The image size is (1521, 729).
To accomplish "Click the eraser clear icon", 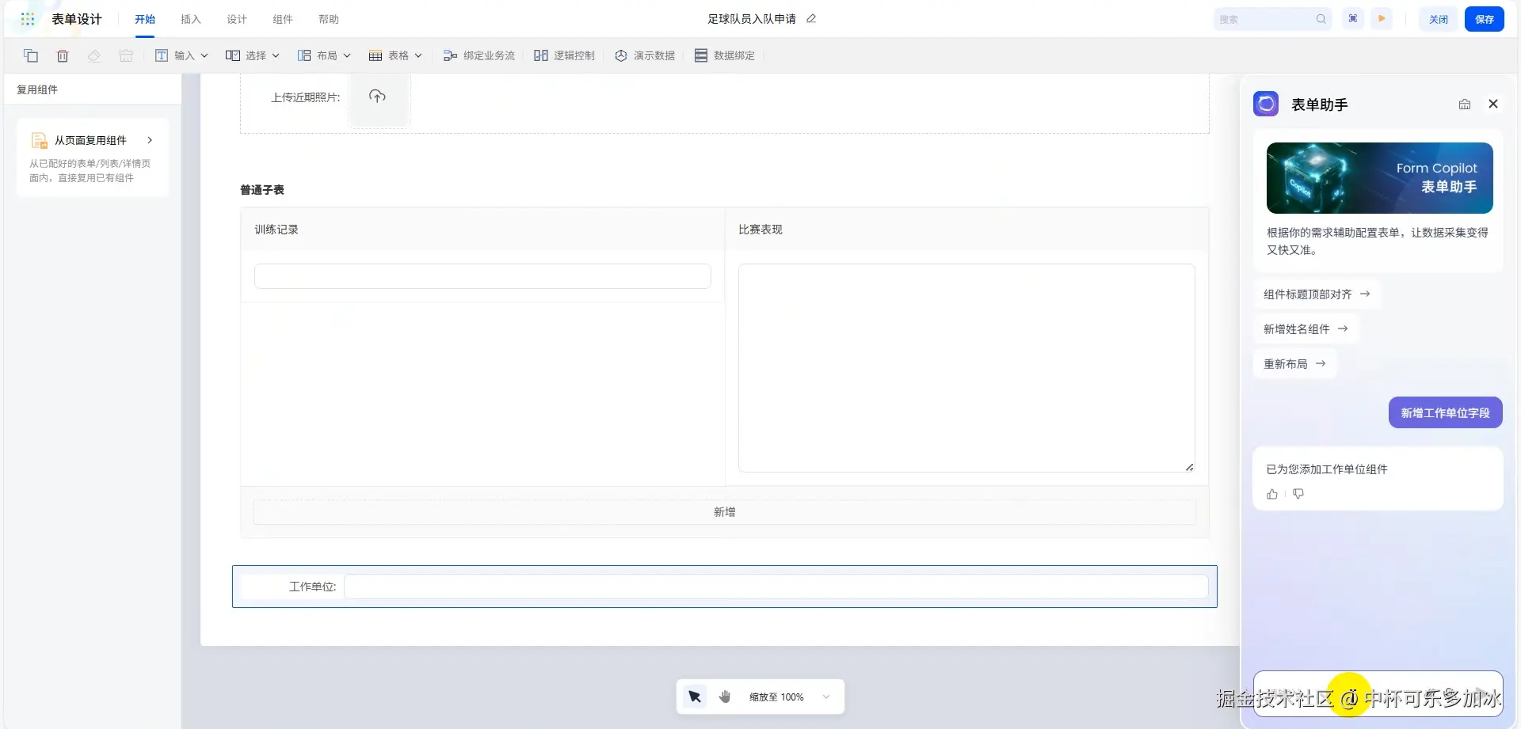I will coord(94,55).
